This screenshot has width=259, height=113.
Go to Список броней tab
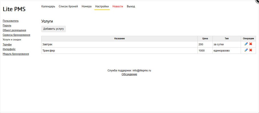tap(68, 7)
